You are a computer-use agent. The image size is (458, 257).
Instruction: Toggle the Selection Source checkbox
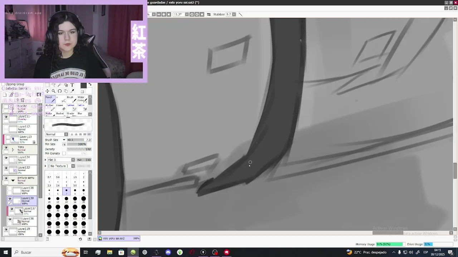tap(3, 89)
